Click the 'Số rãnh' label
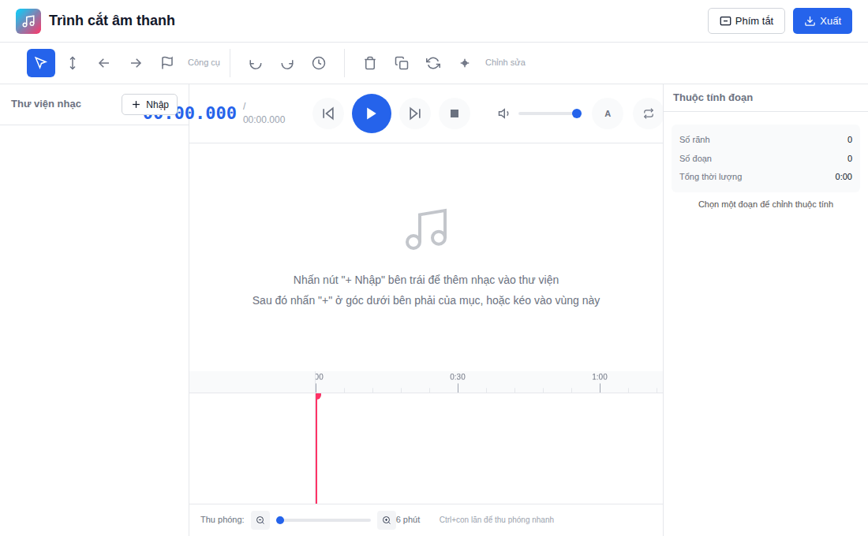The image size is (868, 536). coord(694,140)
